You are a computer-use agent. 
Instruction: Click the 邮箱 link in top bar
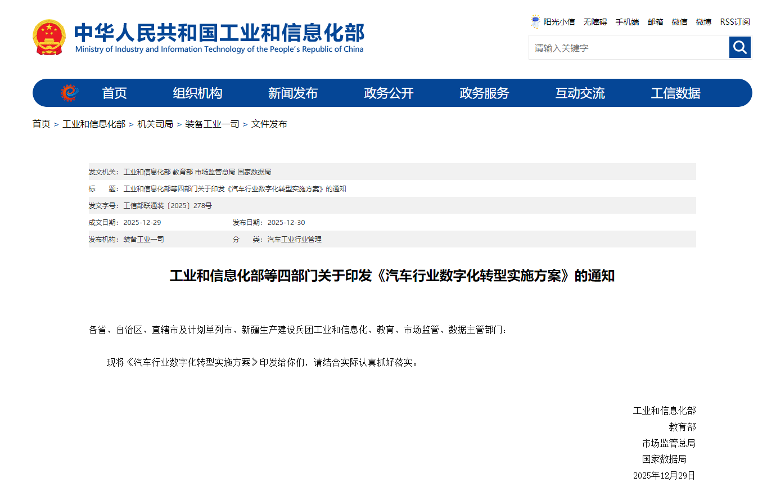pyautogui.click(x=655, y=22)
